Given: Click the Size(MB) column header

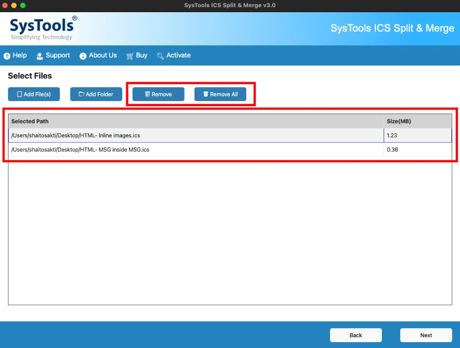Looking at the screenshot, I should 418,121.
